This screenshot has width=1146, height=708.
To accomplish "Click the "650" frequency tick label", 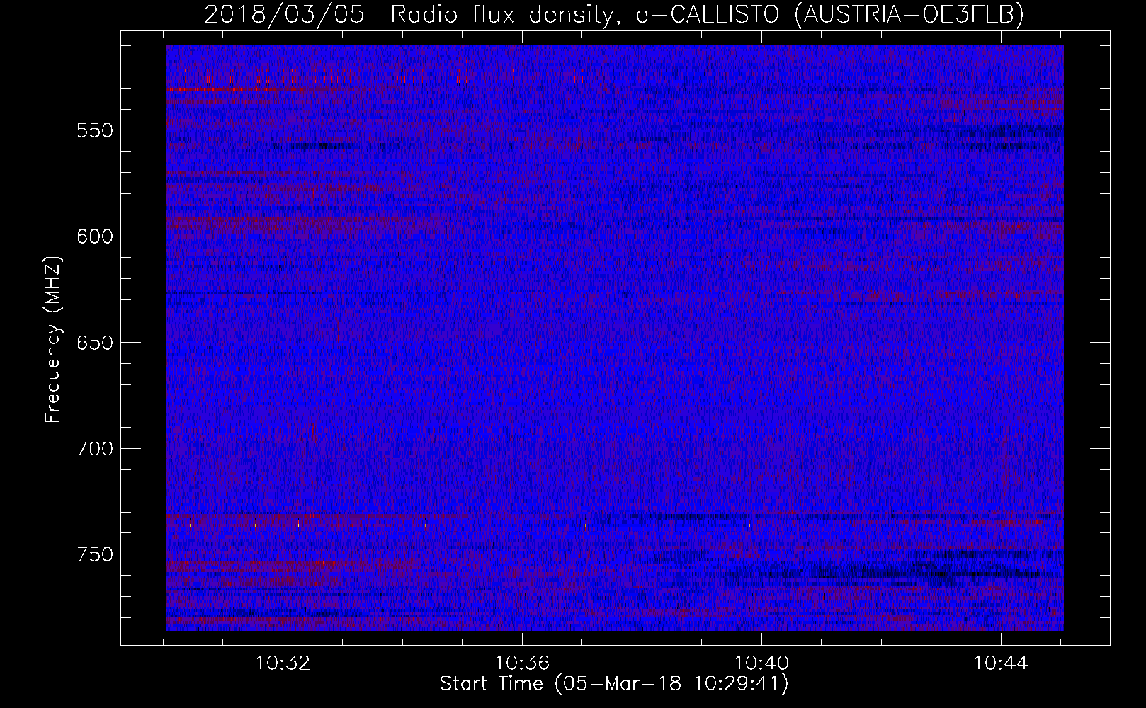I will click(x=95, y=343).
